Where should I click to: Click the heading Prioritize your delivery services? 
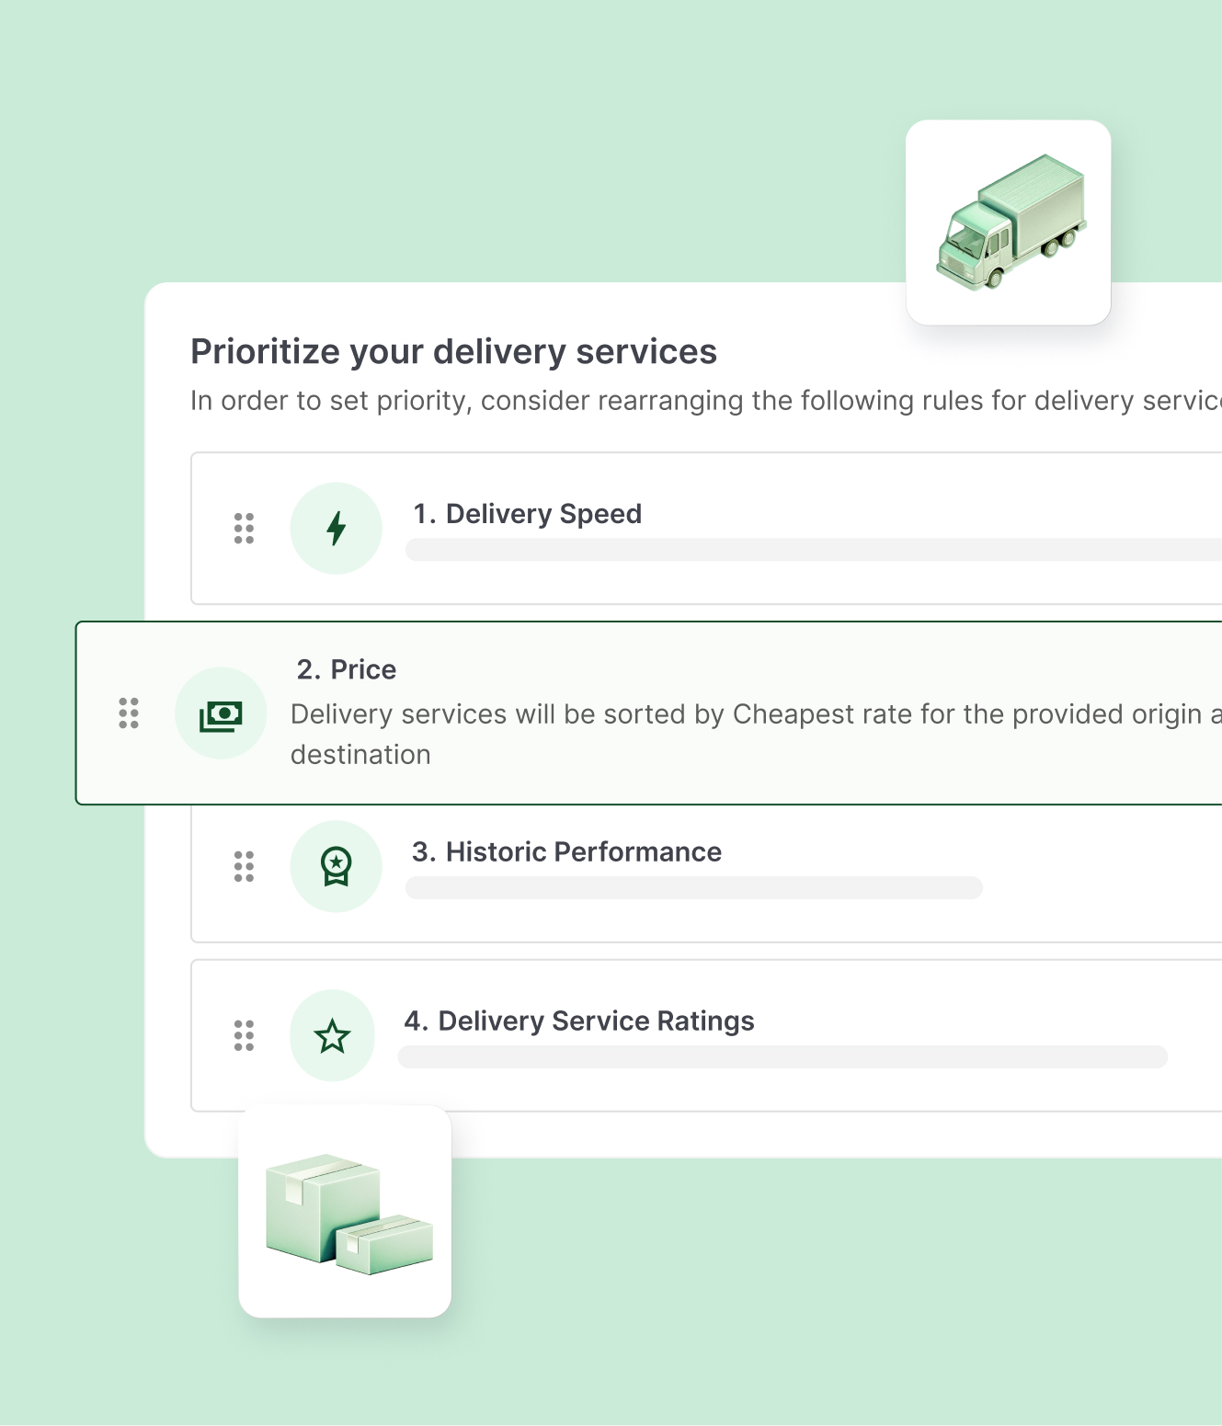(x=454, y=351)
